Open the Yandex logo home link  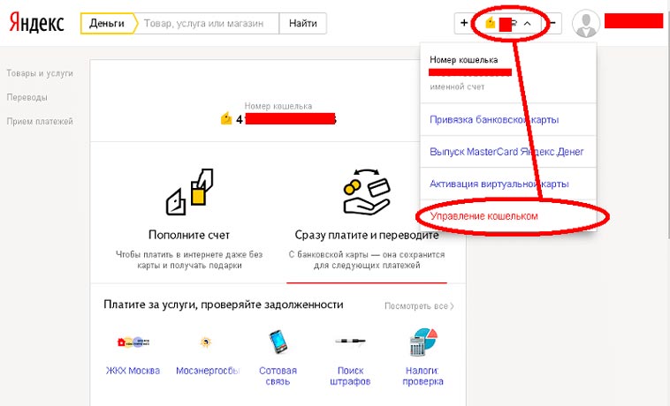pos(36,23)
